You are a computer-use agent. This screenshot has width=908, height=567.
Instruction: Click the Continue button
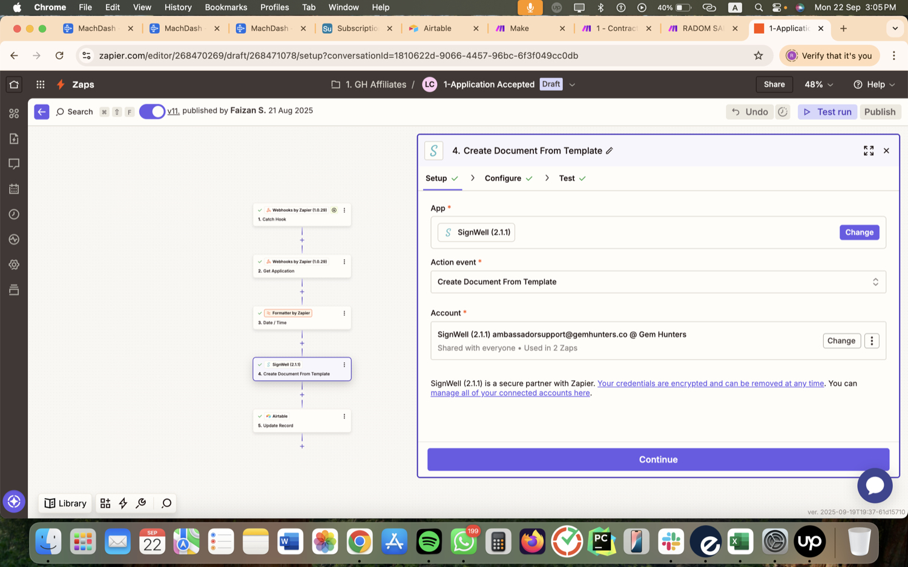point(658,459)
